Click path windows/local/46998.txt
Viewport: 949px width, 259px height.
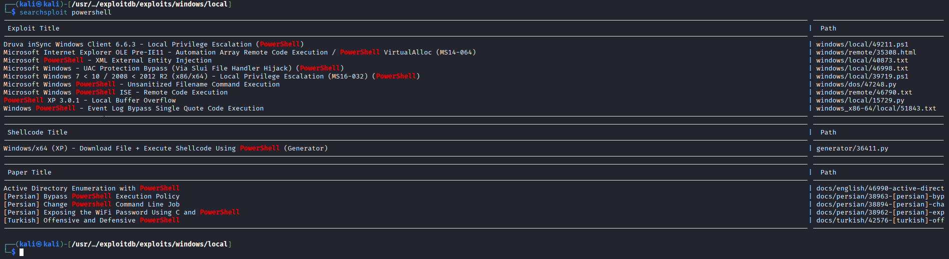tap(862, 68)
